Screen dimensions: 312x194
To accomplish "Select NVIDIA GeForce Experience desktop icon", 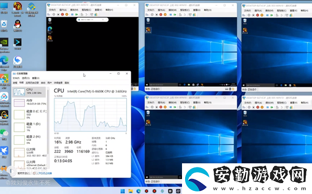I will (x=4, y=45).
